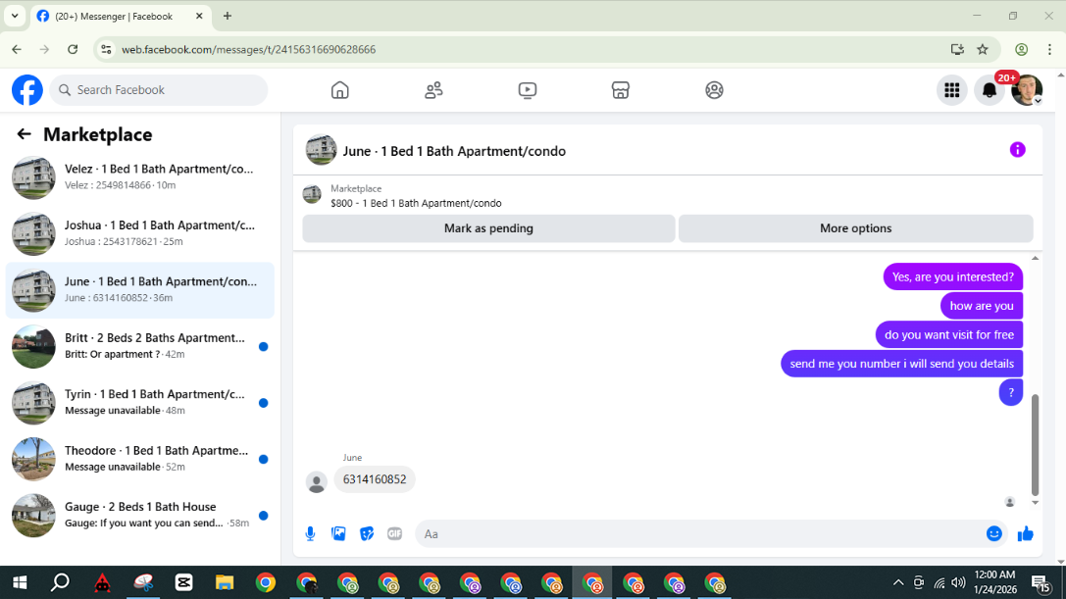Screen dimensions: 1066x599
Task: Open Windows taskbar search
Action: (61, 582)
